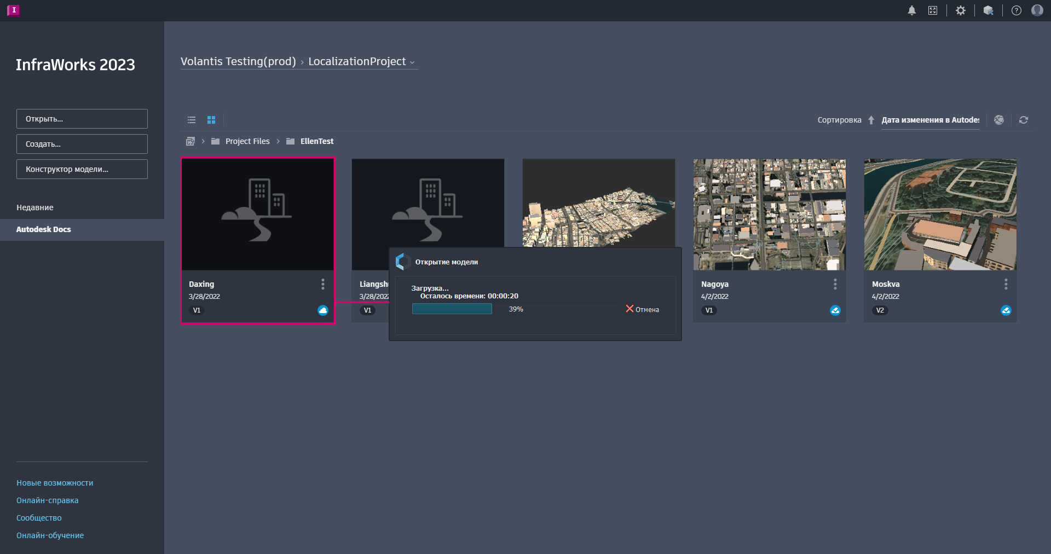Screen dimensions: 1051x554
Task: Click the loading progress bar
Action: [516, 309]
